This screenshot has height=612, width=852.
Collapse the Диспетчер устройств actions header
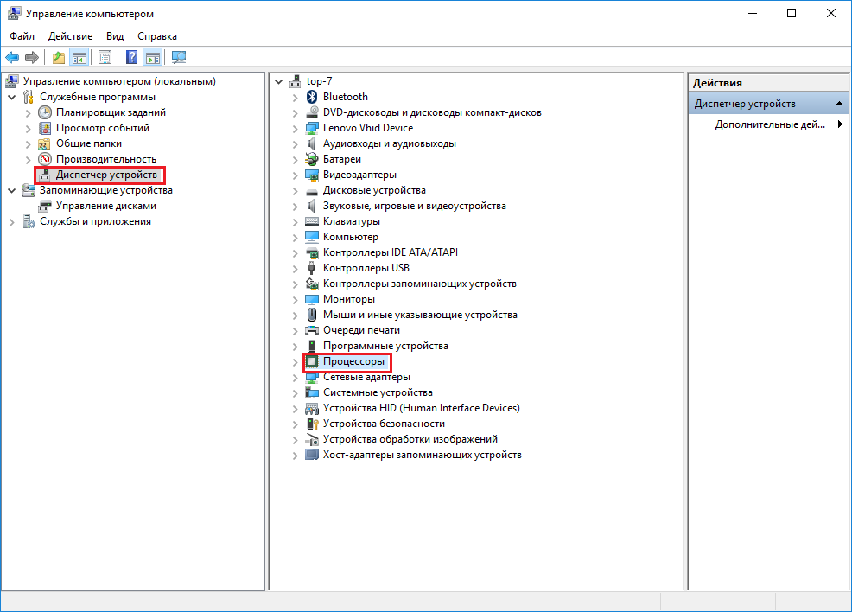point(837,104)
